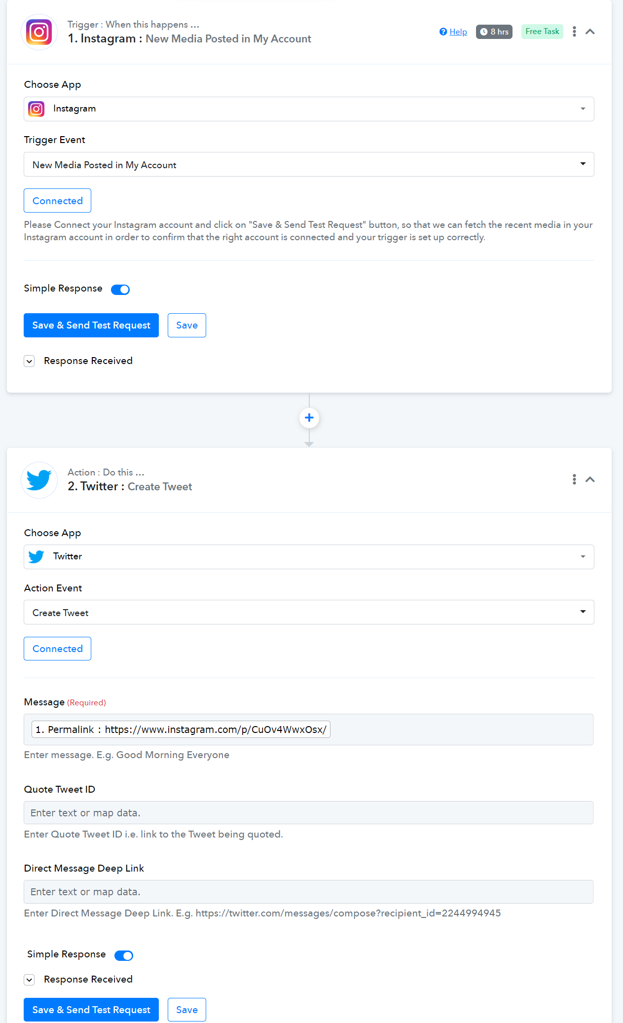Click the Quote Tweet ID input field
This screenshot has height=1023, width=623.
[x=308, y=812]
